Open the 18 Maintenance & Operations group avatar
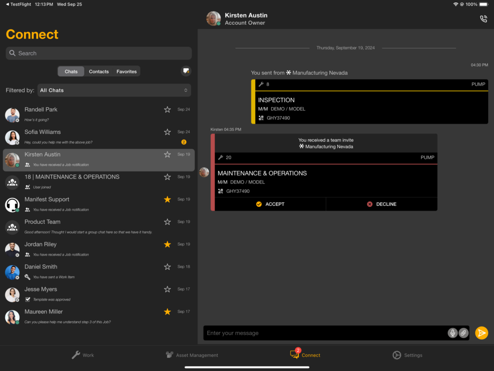This screenshot has width=494, height=371. coord(12,182)
